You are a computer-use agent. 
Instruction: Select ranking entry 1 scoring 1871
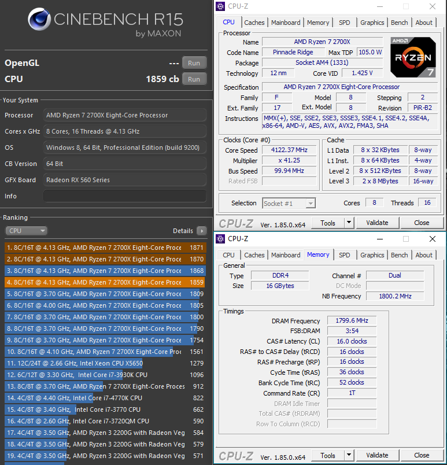tap(105, 248)
